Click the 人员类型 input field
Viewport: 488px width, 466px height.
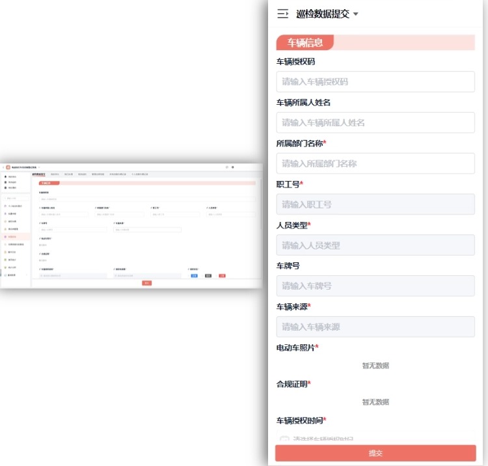coord(375,245)
